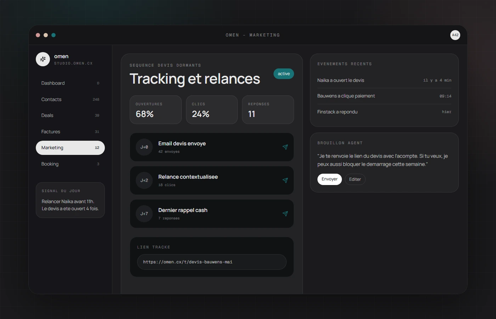496x319 pixels.
Task: Click the 'OMEN - MARKETING' window title
Action: [x=253, y=35]
